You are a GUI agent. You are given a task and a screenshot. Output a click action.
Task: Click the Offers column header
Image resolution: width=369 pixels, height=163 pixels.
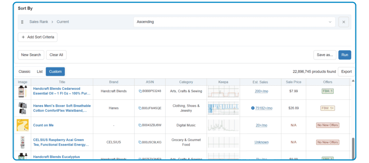(328, 82)
